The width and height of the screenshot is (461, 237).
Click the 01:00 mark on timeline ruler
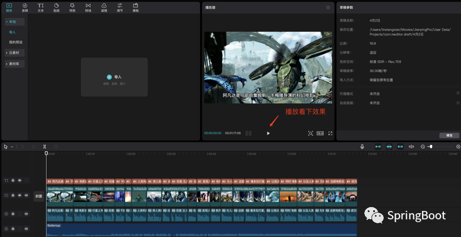point(292,154)
